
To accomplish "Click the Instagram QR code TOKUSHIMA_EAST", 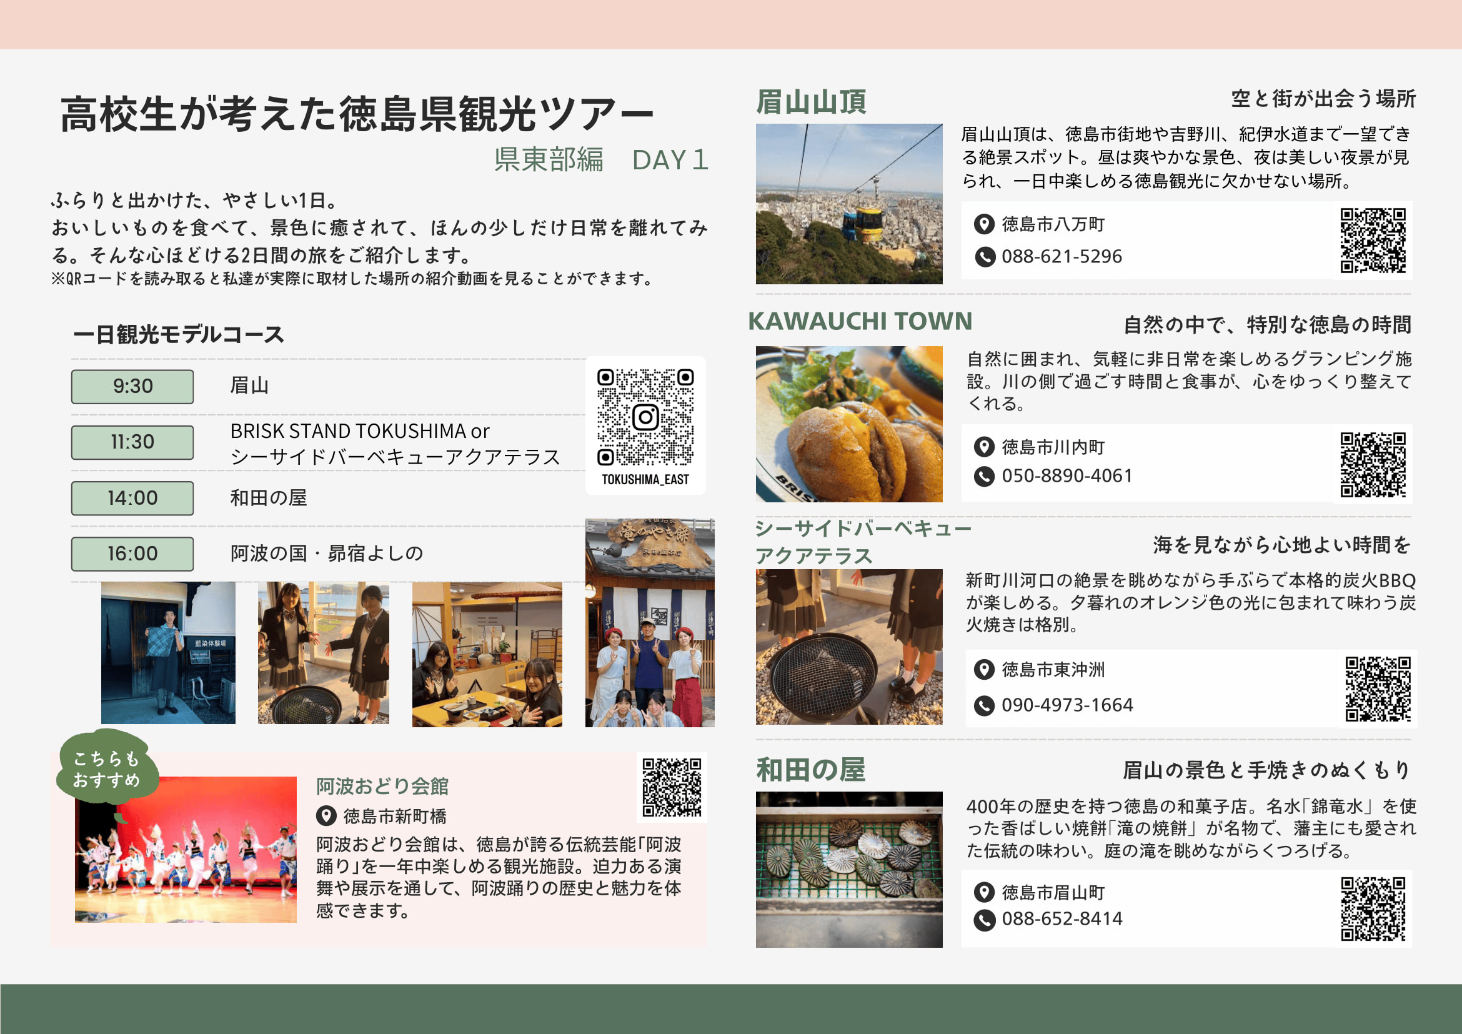I will (645, 418).
